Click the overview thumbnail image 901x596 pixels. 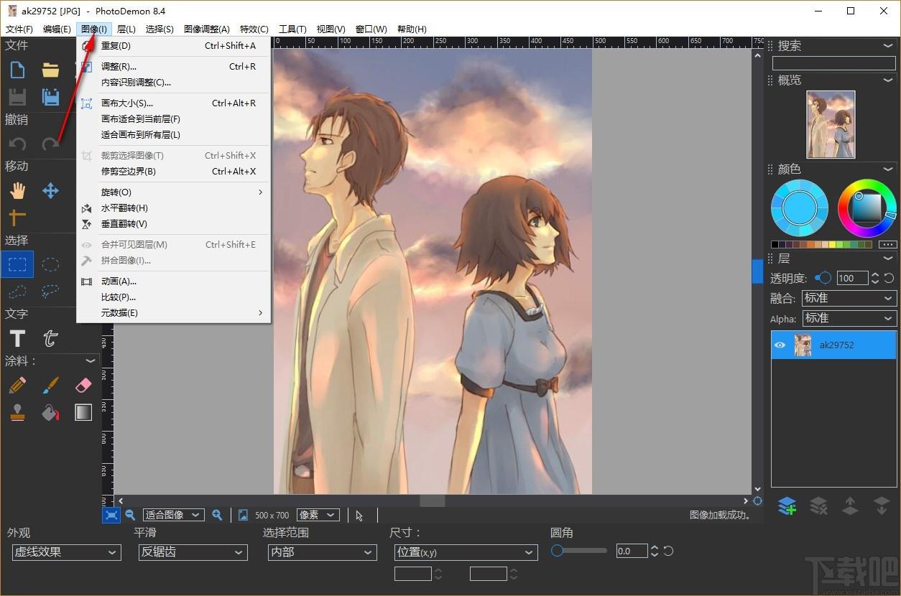tap(831, 124)
